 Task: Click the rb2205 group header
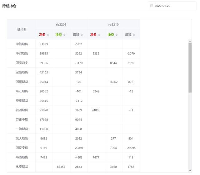61,25
